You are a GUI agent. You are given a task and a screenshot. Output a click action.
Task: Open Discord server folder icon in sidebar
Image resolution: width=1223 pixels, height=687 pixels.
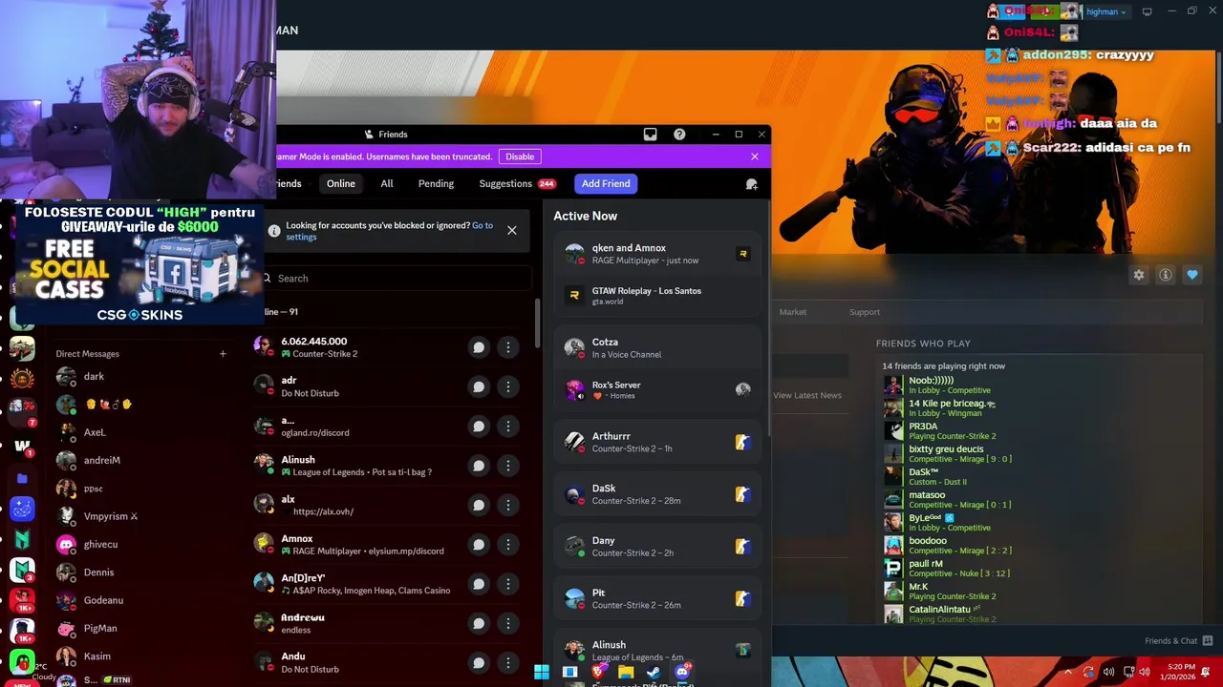point(22,478)
